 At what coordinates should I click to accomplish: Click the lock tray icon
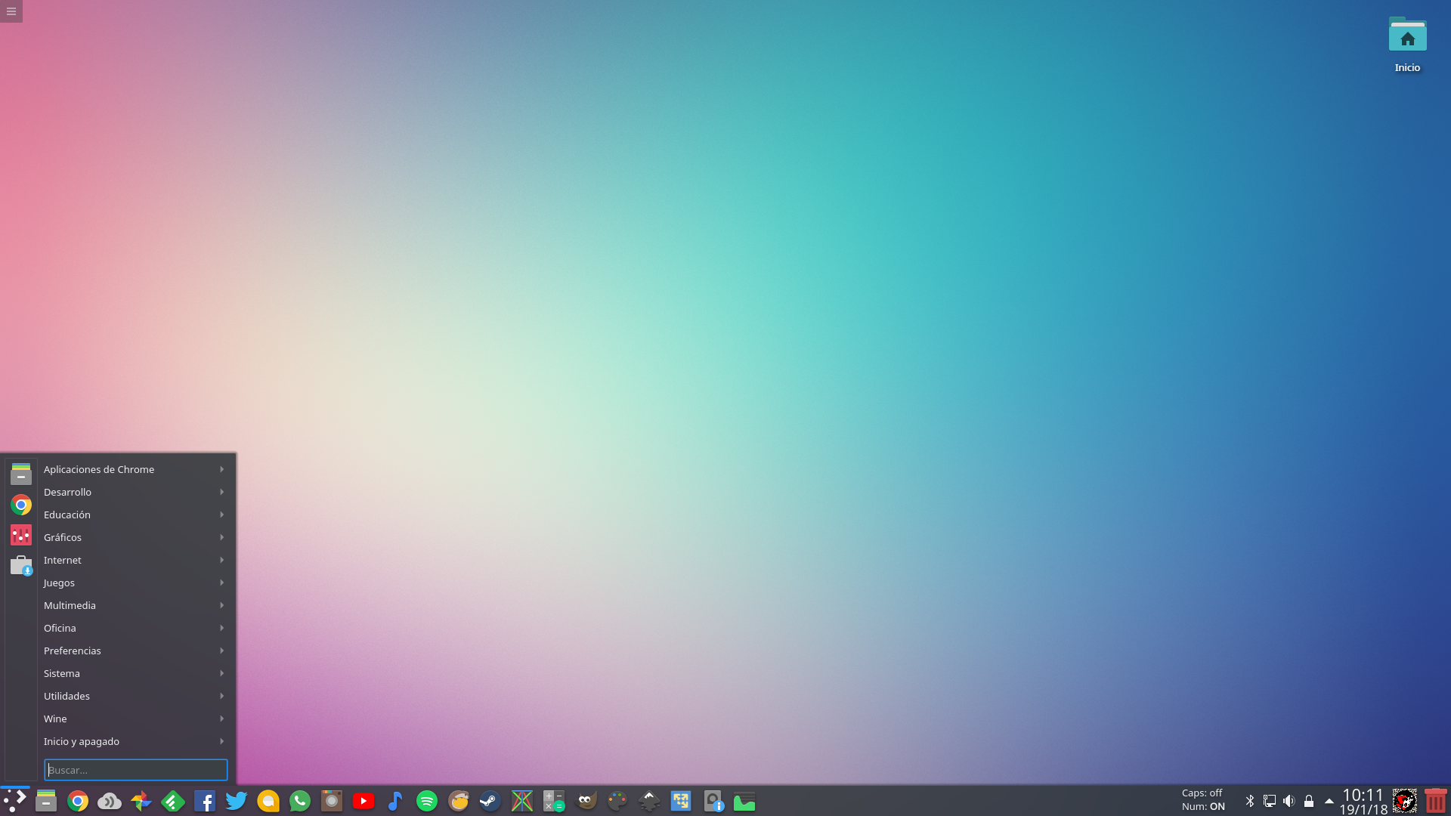1309,801
